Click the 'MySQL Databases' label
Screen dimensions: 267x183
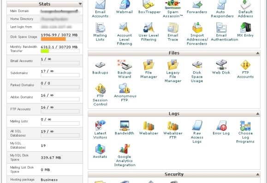coord(18,145)
